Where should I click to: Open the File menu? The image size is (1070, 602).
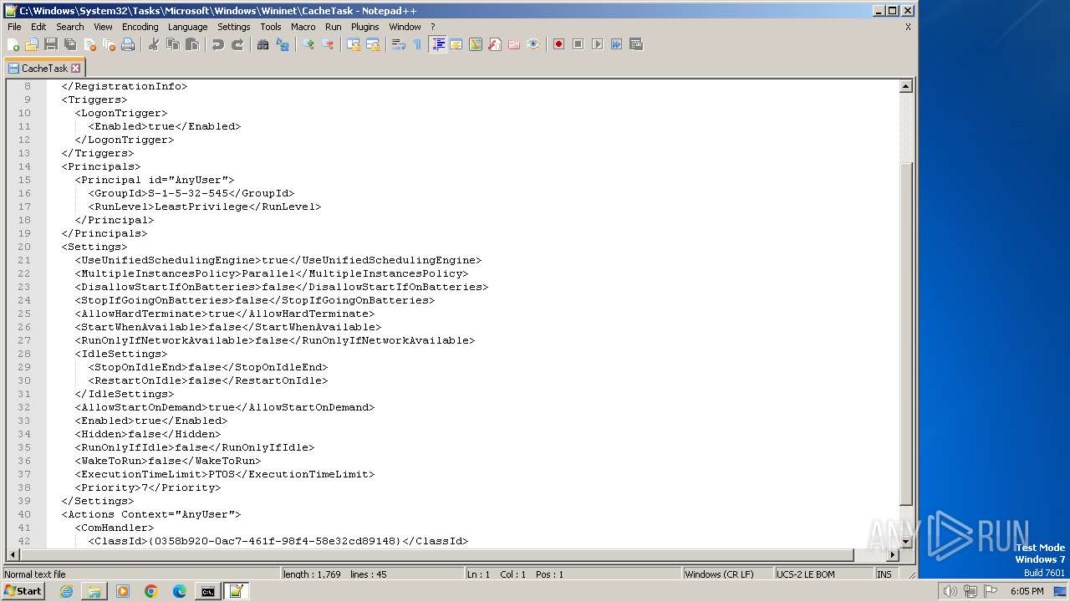click(x=14, y=27)
